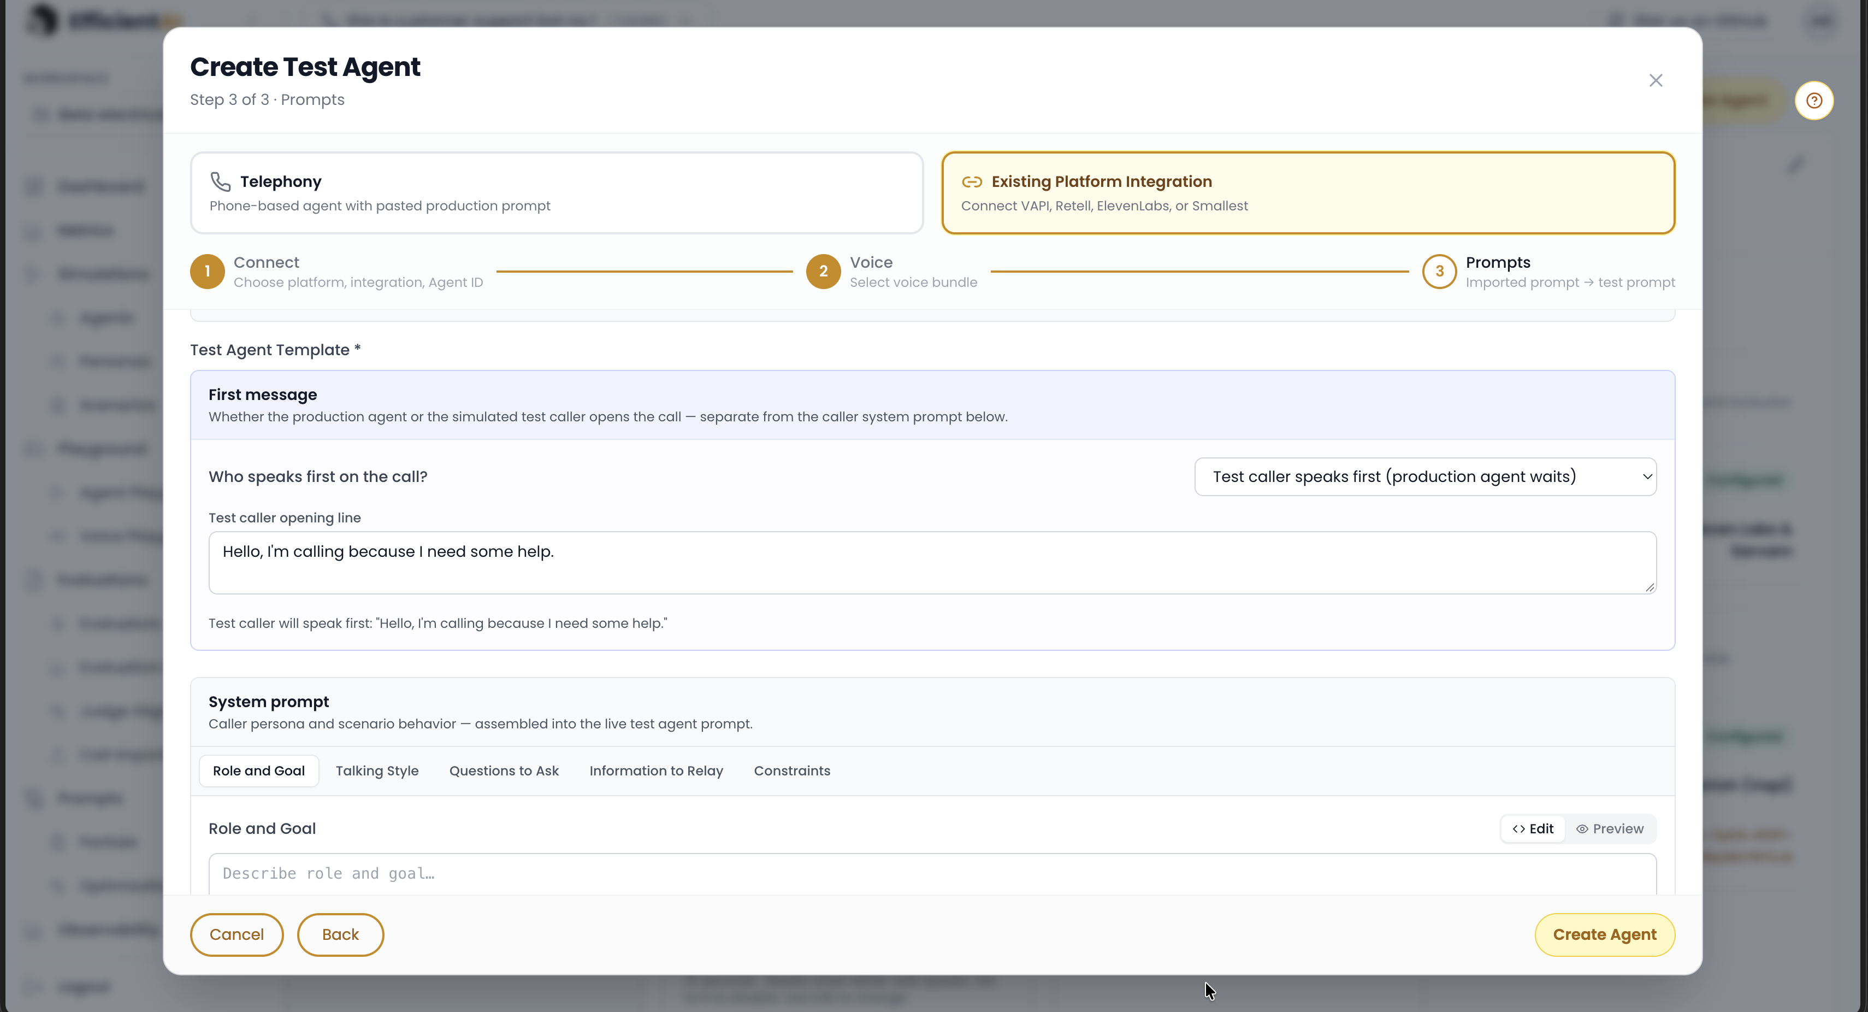Click the 'First message' heading
Screen dimensions: 1868x1012
[x=263, y=395]
